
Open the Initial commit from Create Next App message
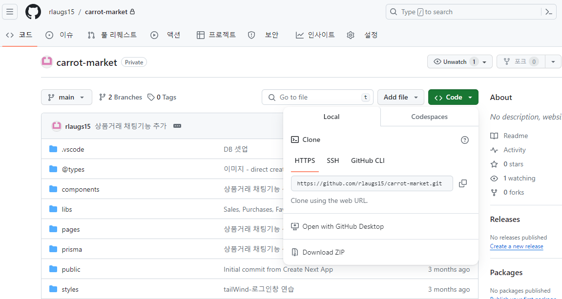[278, 269]
